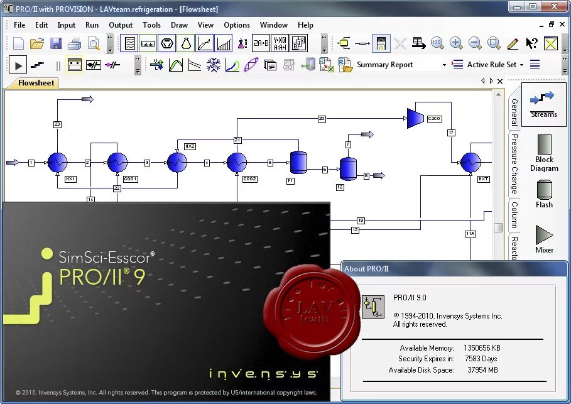Open the Draw menu
The width and height of the screenshot is (571, 404).
pyautogui.click(x=179, y=25)
